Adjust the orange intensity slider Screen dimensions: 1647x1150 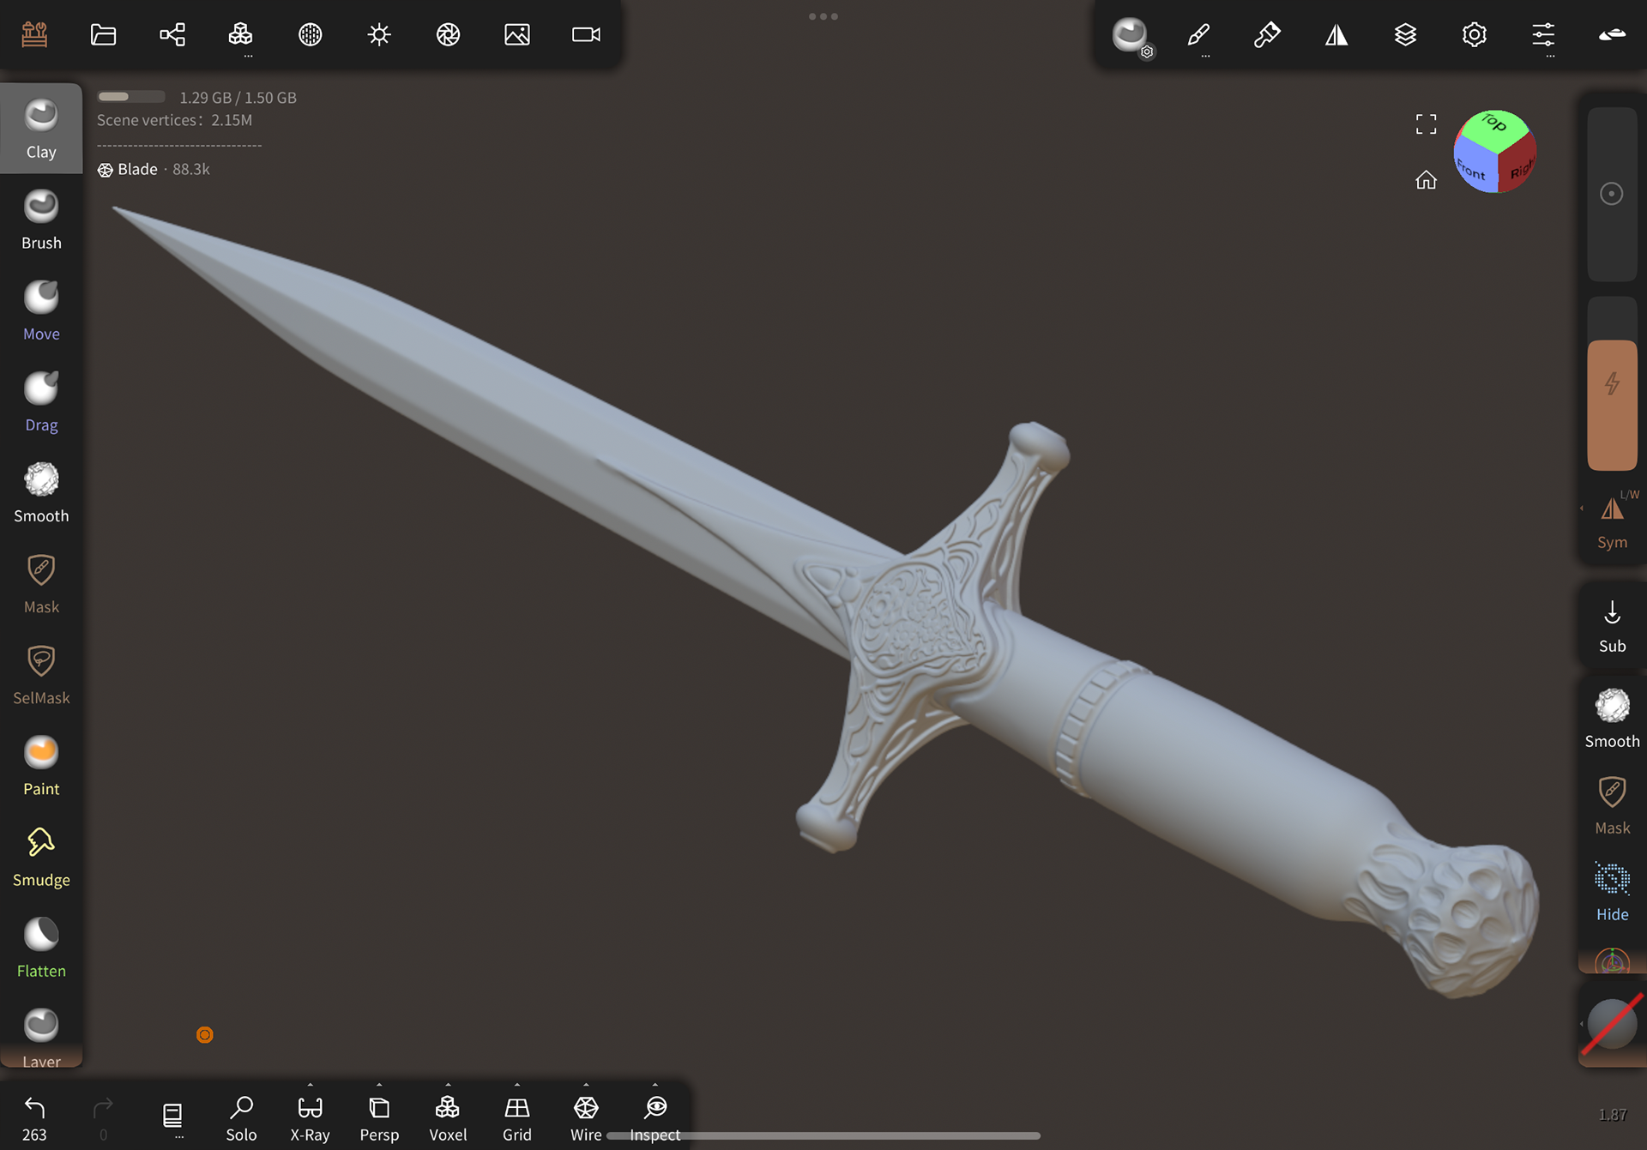tap(1612, 405)
